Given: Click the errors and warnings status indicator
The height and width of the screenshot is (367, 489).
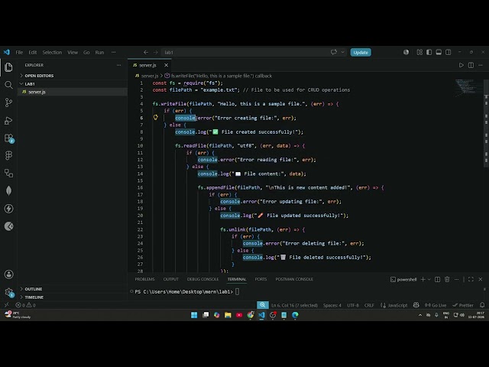Looking at the screenshot, I should pyautogui.click(x=25, y=305).
